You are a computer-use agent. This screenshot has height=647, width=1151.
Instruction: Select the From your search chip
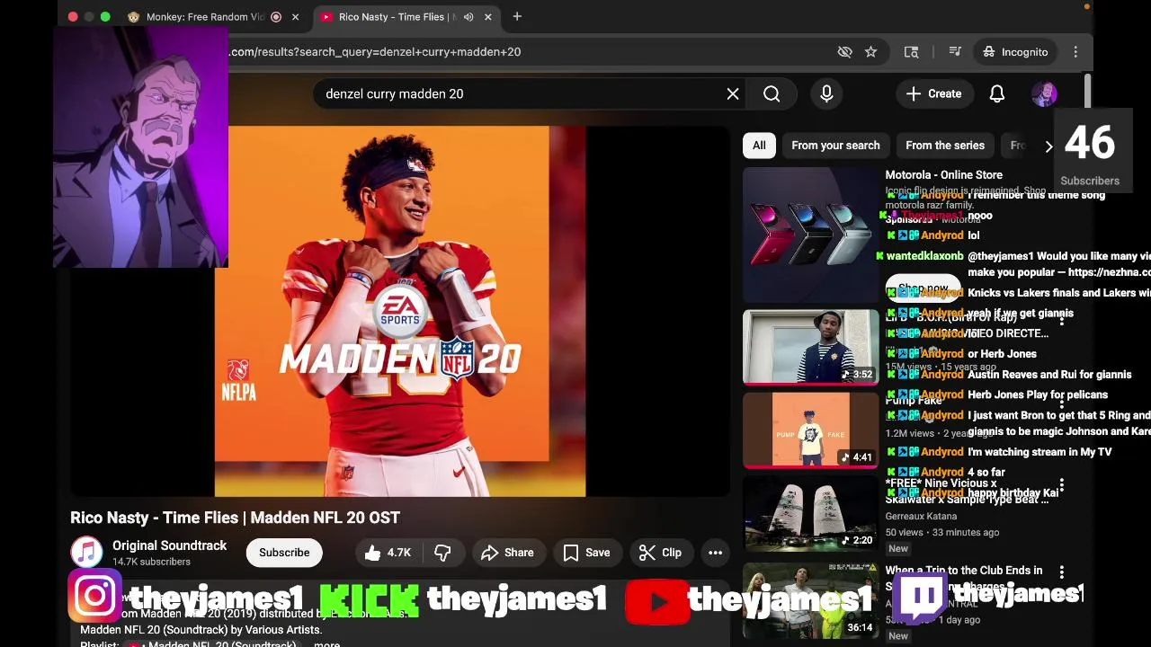click(835, 146)
